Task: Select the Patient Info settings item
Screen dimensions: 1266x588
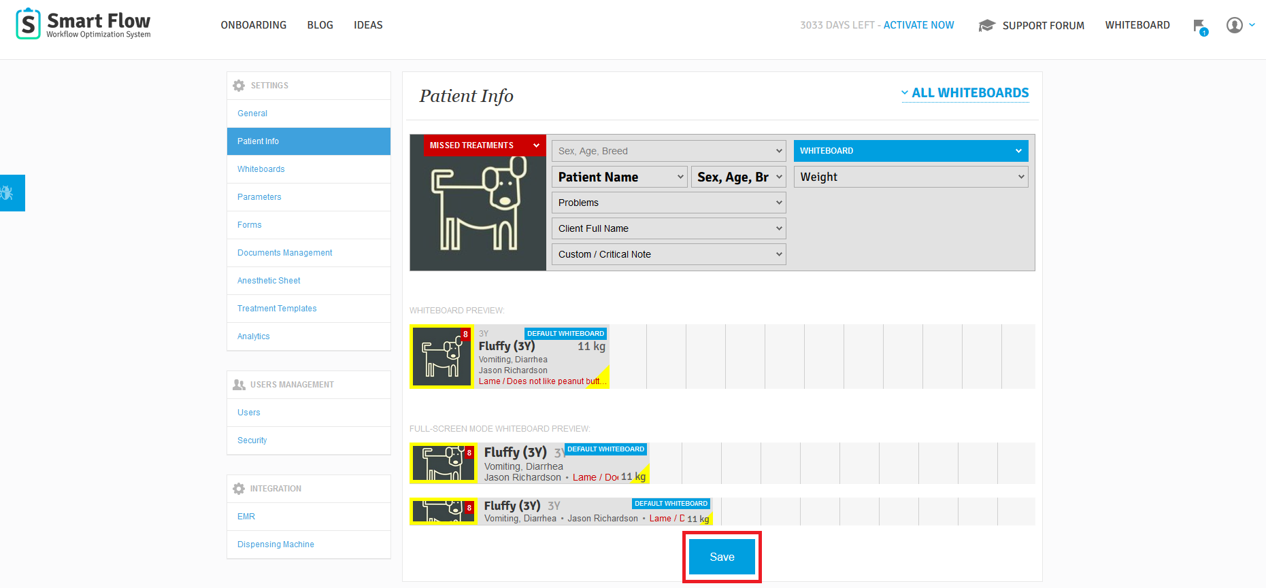Action: coord(309,141)
